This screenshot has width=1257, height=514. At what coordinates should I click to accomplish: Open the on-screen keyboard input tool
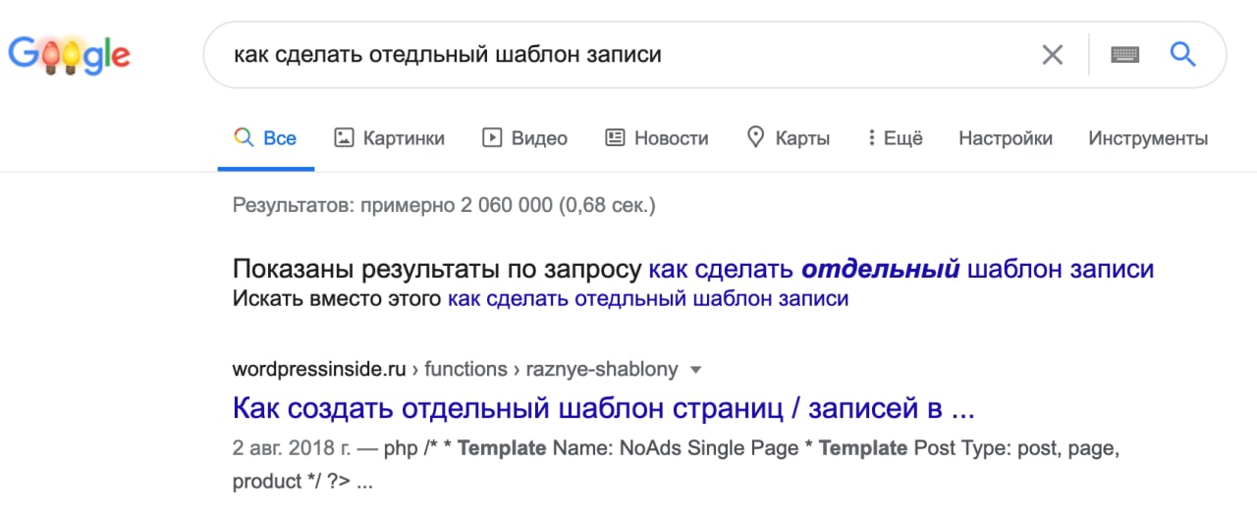(x=1124, y=55)
